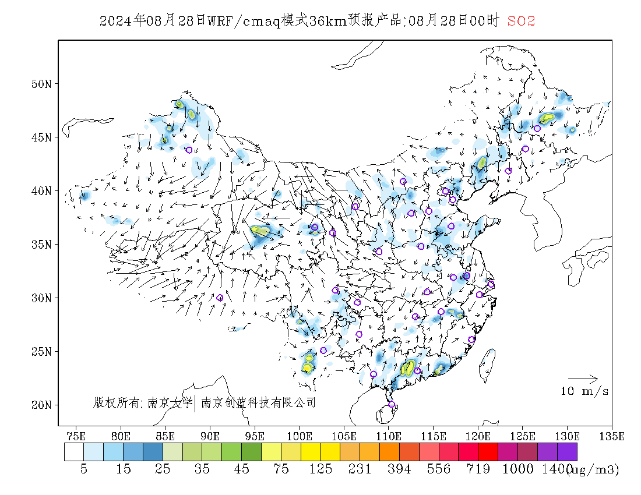This screenshot has height=495, width=641.
Task: Click the maroon legend swatch
Action: click(527, 452)
